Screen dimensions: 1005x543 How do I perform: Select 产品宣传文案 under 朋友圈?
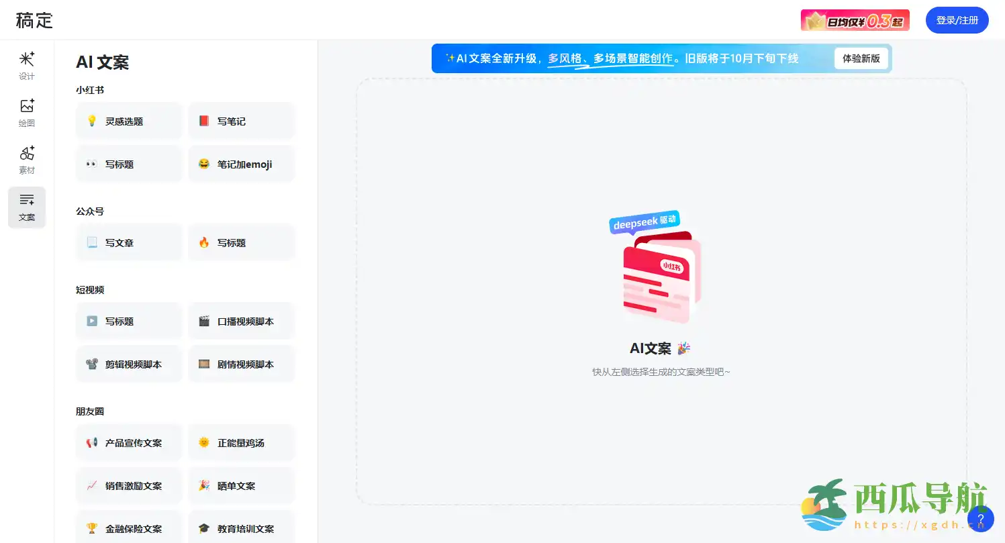(129, 443)
